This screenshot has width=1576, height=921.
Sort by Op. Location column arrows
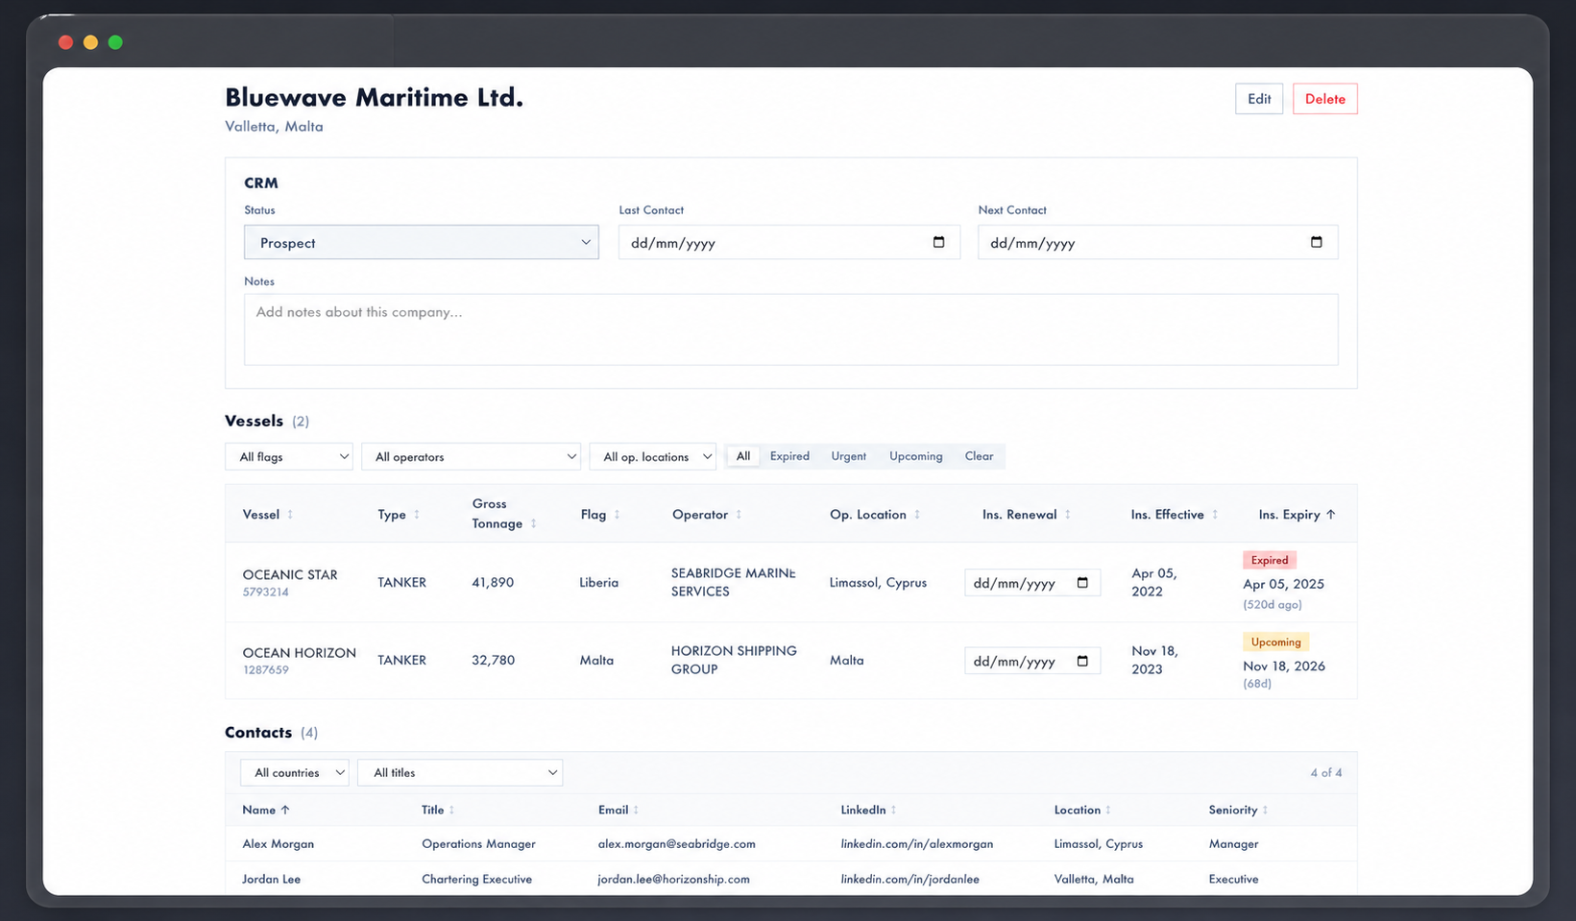tap(917, 515)
